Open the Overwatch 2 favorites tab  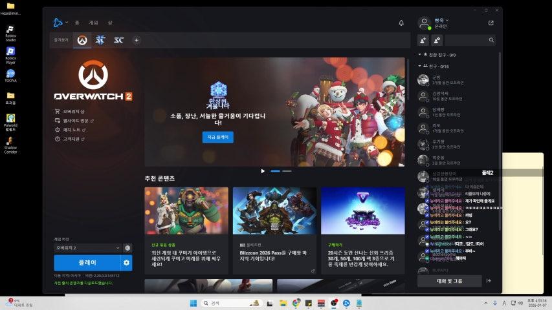pos(82,40)
